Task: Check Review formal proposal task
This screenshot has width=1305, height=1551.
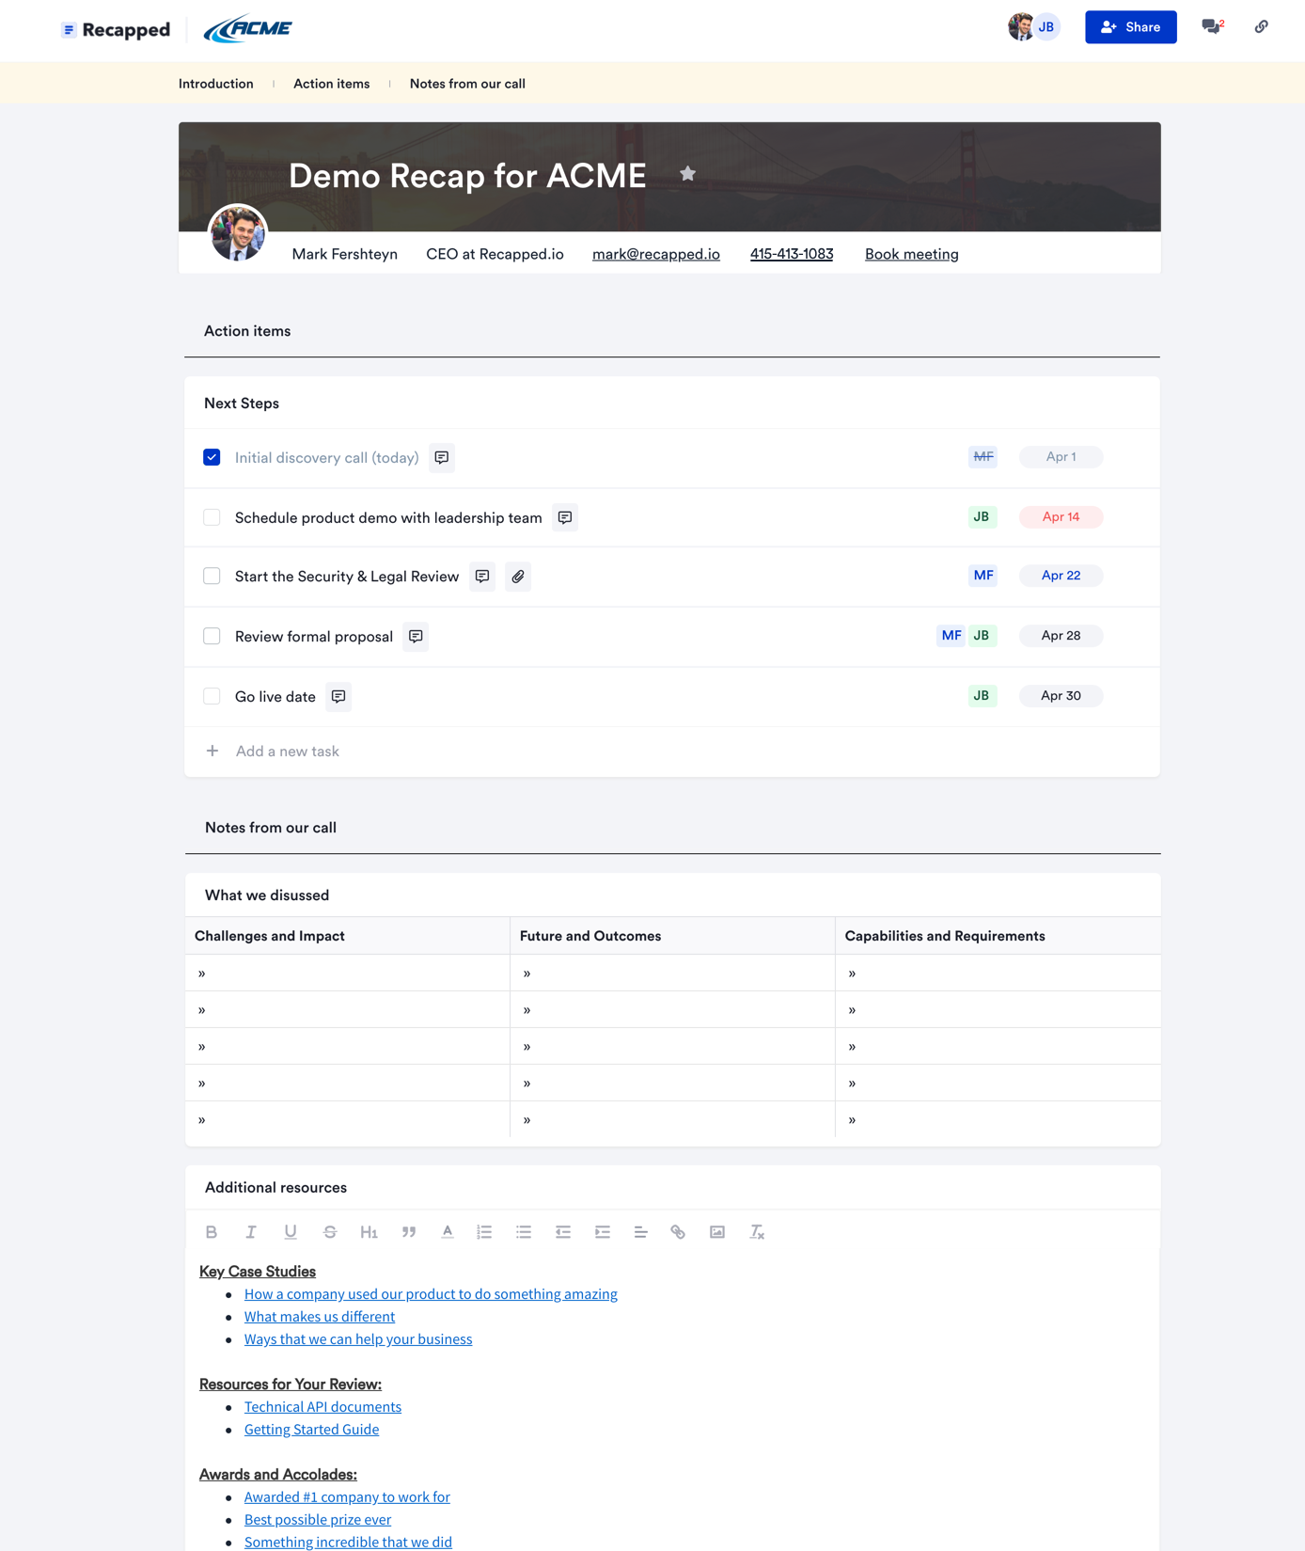Action: tap(212, 637)
